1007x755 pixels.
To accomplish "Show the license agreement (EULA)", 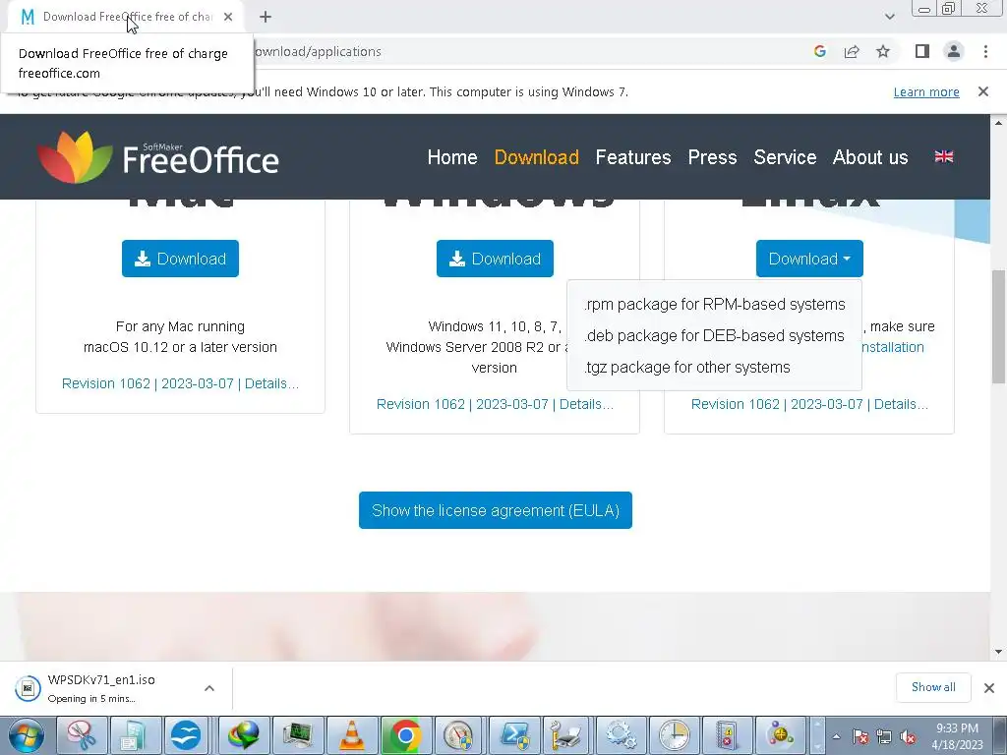I will point(496,510).
